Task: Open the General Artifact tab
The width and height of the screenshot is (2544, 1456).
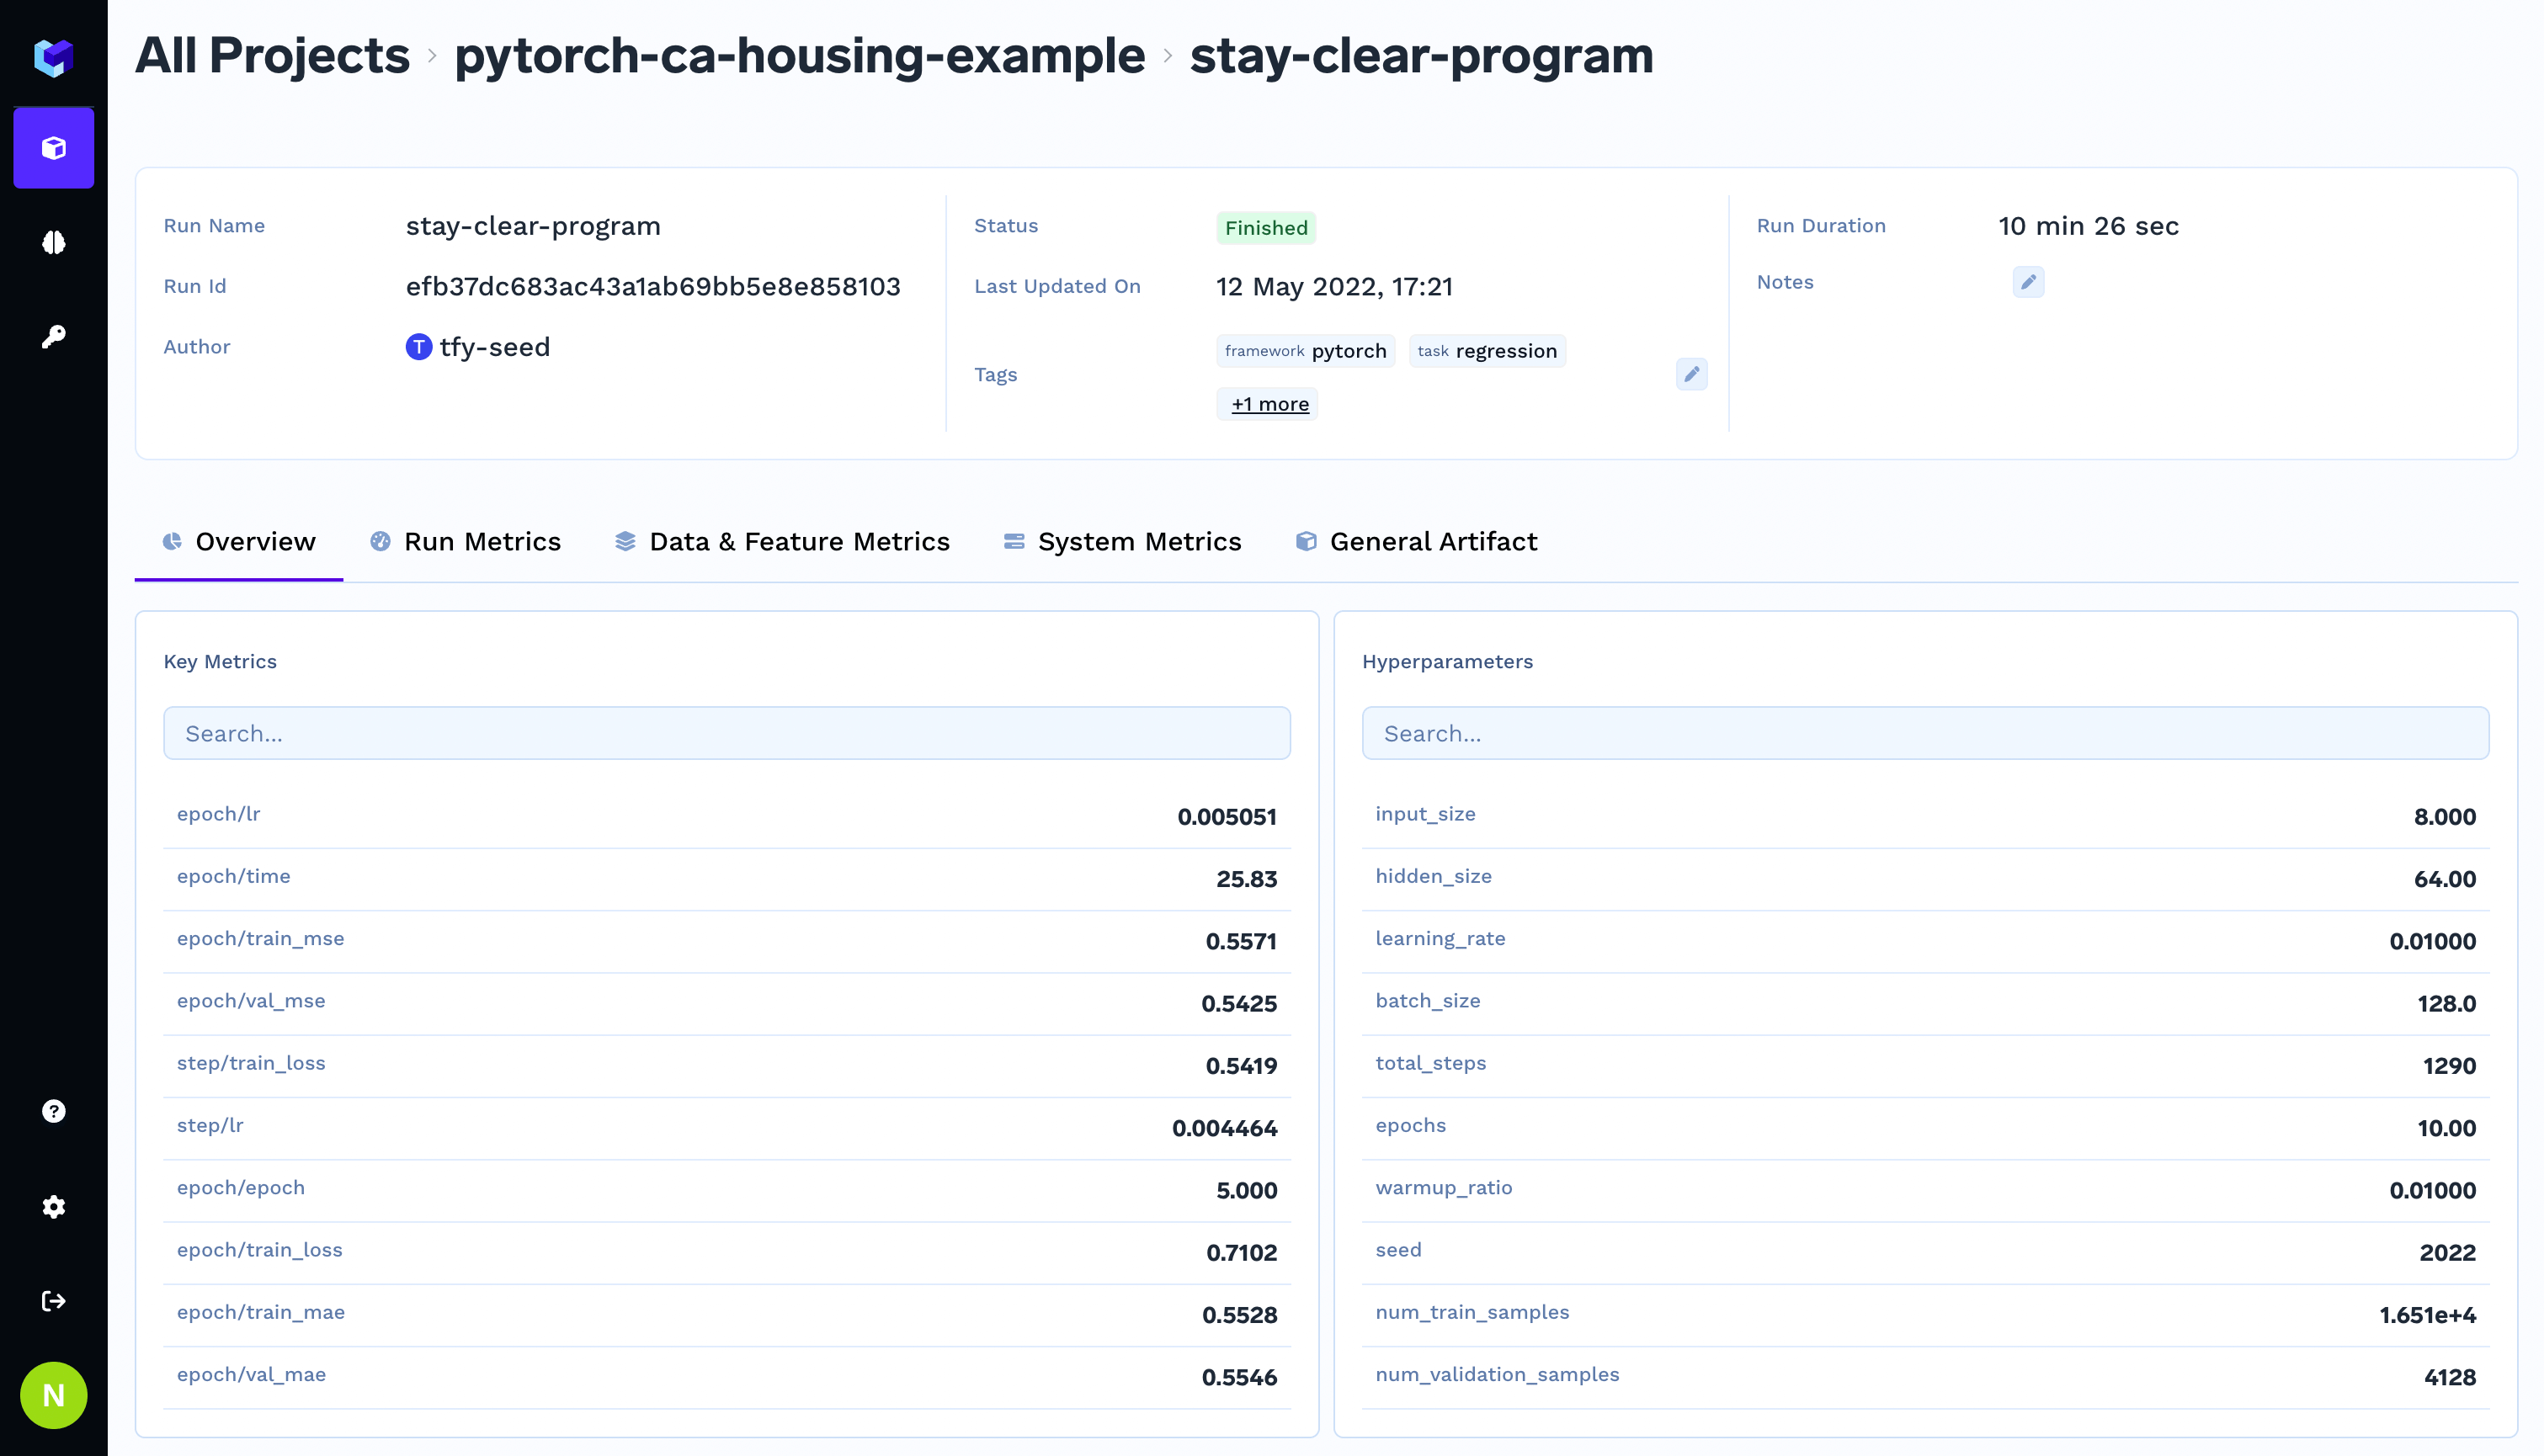Action: [1416, 541]
